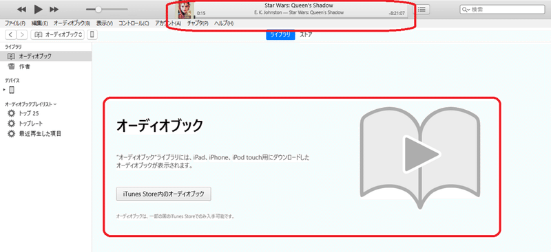Collapse the オーディオブックプレイリスト section header
551x252 pixels.
(x=30, y=104)
